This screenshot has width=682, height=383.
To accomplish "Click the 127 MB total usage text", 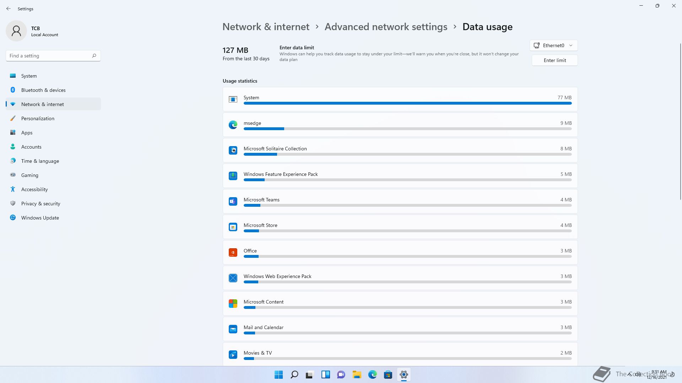I will click(x=235, y=50).
